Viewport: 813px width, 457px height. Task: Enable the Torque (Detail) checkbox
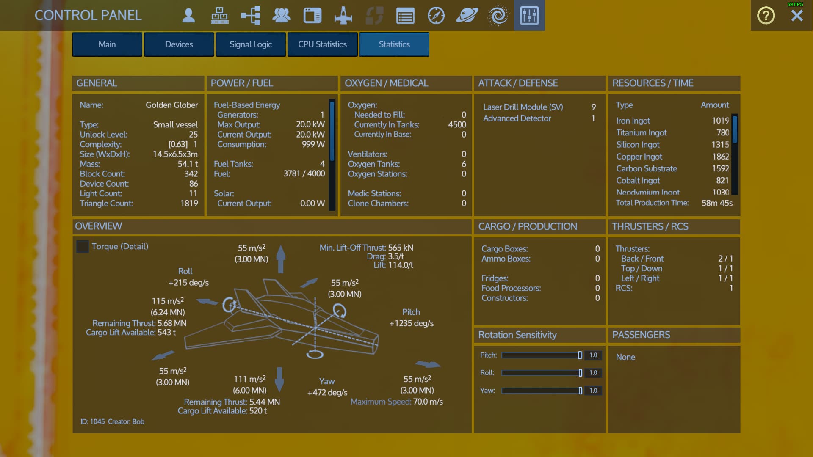click(83, 247)
